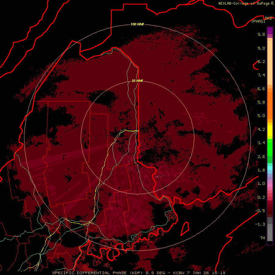
Task: Click the 7.4 scale value
Action: pyautogui.click(x=261, y=75)
